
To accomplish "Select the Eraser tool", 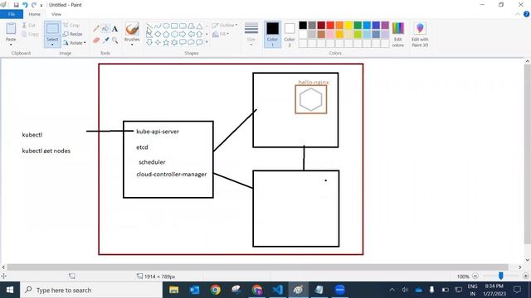I will tap(96, 41).
